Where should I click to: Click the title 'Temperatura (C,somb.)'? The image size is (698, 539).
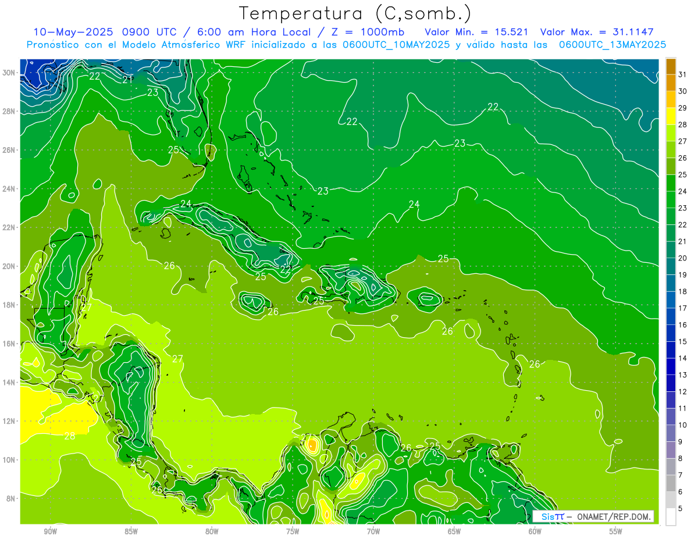pos(355,13)
